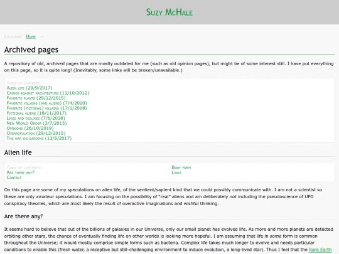The image size is (339, 254).
Task: Jump to Crimes against architecture section
Action: 48,93
